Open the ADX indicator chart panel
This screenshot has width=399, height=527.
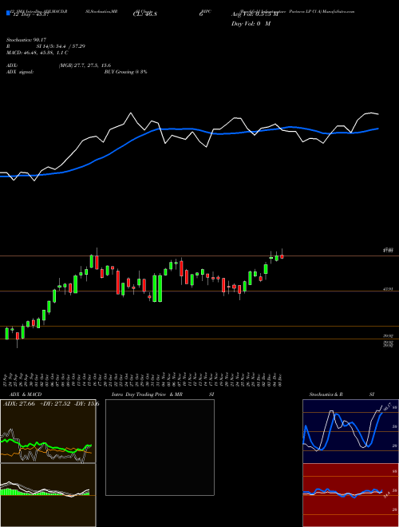pos(48,431)
